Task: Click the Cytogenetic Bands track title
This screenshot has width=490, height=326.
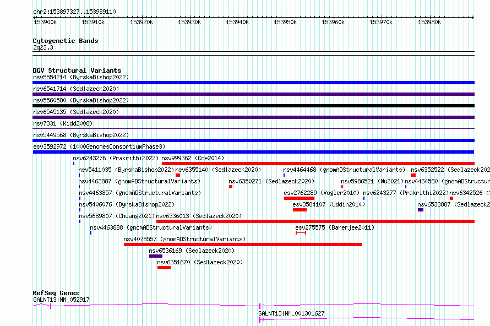Action: pos(66,41)
